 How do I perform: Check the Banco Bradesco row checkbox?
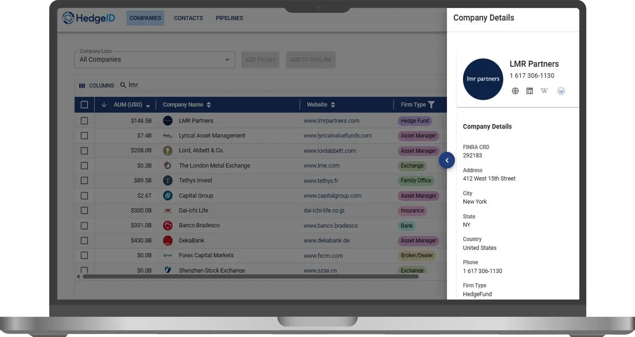(x=84, y=225)
